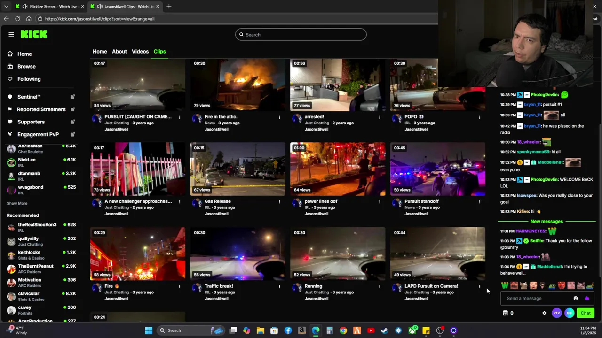Open the GIF picker in chat
This screenshot has width=602, height=338.
pos(569,313)
